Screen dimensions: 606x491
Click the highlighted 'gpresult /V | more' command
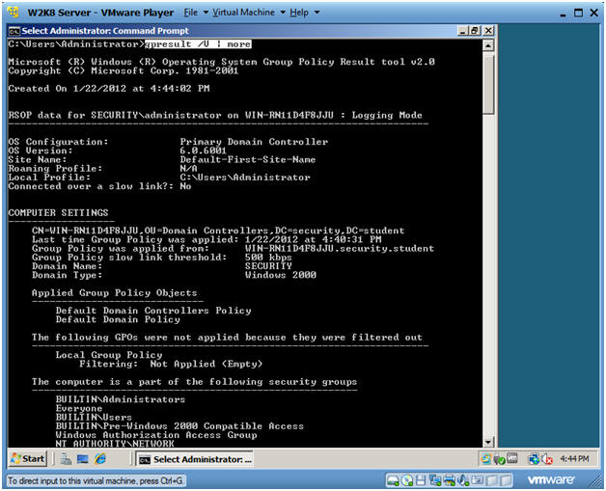198,44
